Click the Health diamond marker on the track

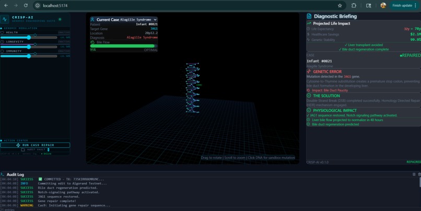(35, 35)
